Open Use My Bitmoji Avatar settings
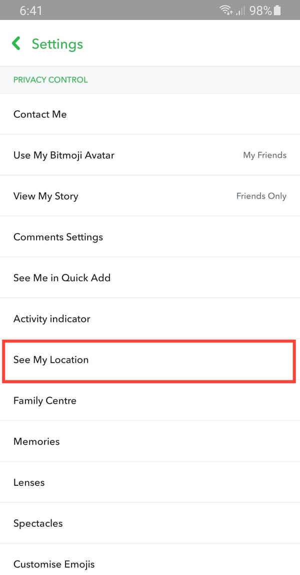Image resolution: width=300 pixels, height=575 pixels. point(64,155)
